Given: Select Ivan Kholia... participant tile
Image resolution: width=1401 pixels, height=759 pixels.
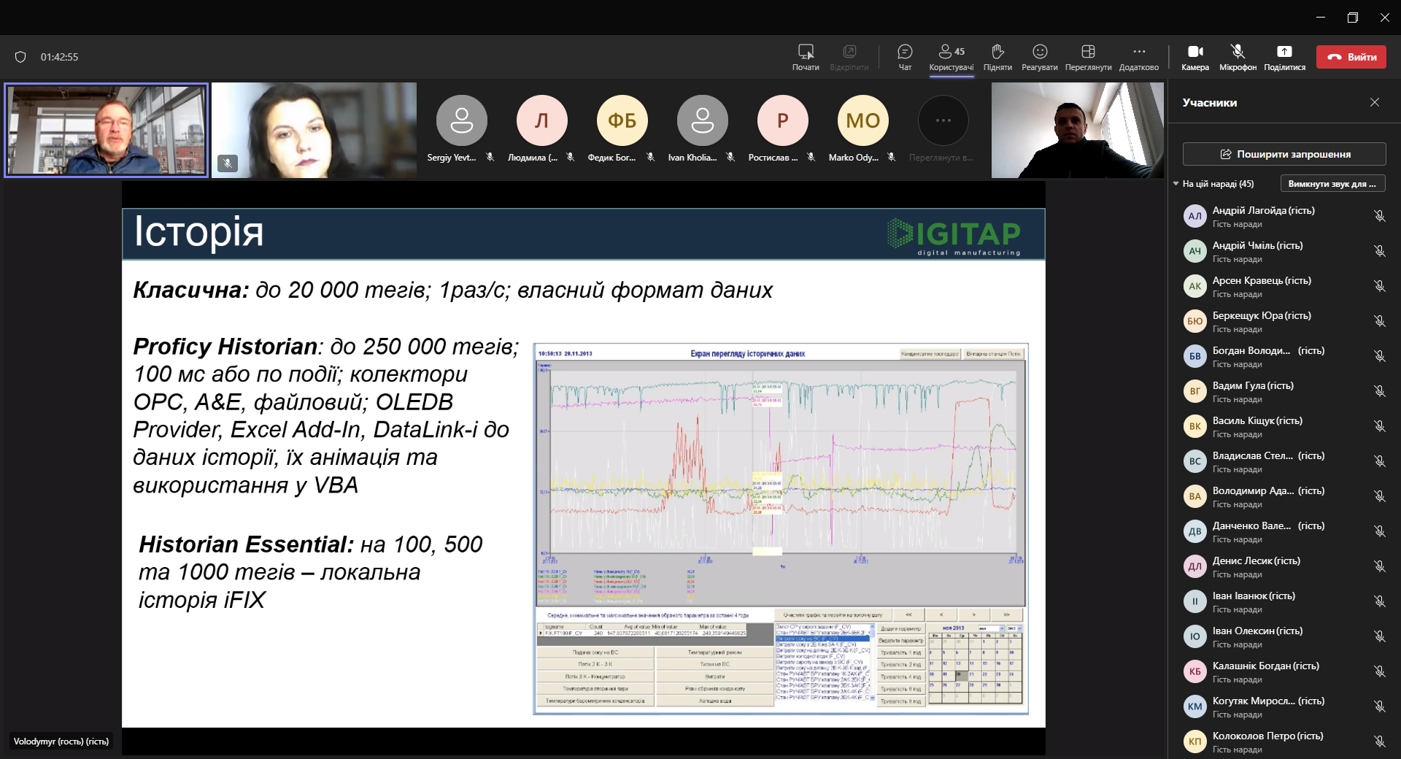Looking at the screenshot, I should point(702,129).
